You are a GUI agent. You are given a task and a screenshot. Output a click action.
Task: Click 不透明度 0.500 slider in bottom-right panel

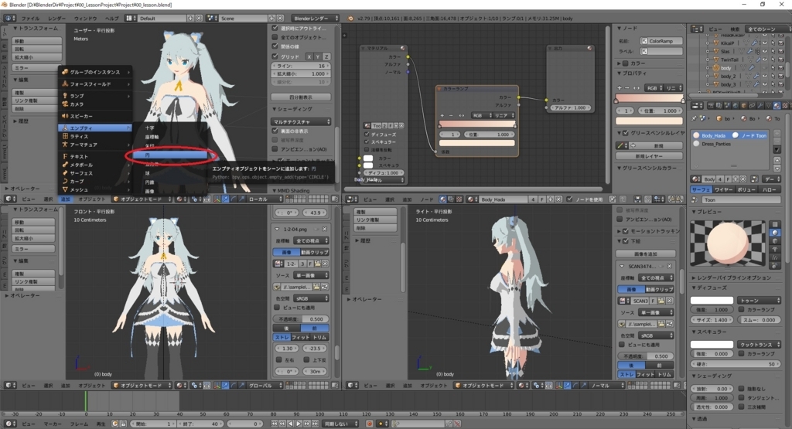[x=646, y=356]
